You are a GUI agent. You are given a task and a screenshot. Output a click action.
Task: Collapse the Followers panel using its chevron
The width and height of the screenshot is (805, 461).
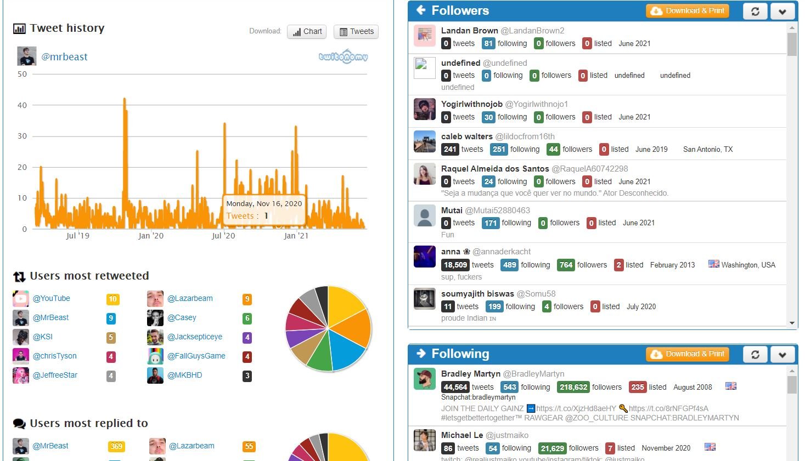783,10
